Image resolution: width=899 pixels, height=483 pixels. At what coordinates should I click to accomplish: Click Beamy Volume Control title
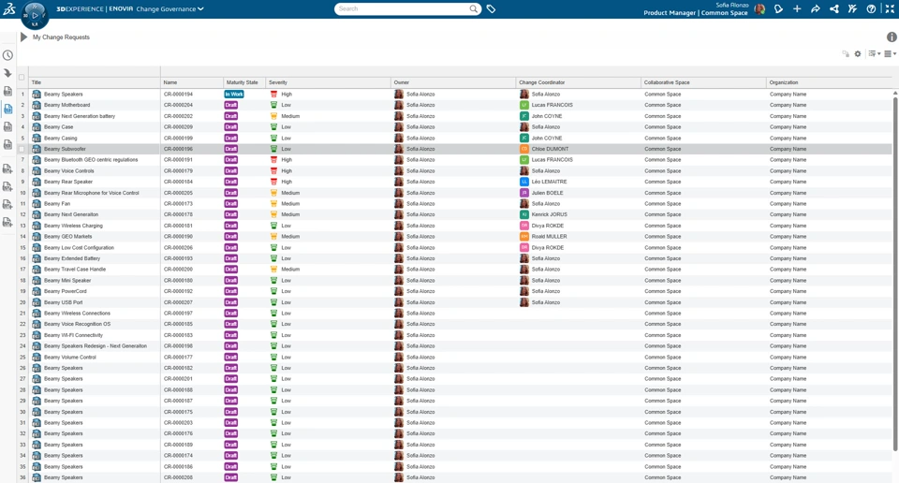coord(70,357)
